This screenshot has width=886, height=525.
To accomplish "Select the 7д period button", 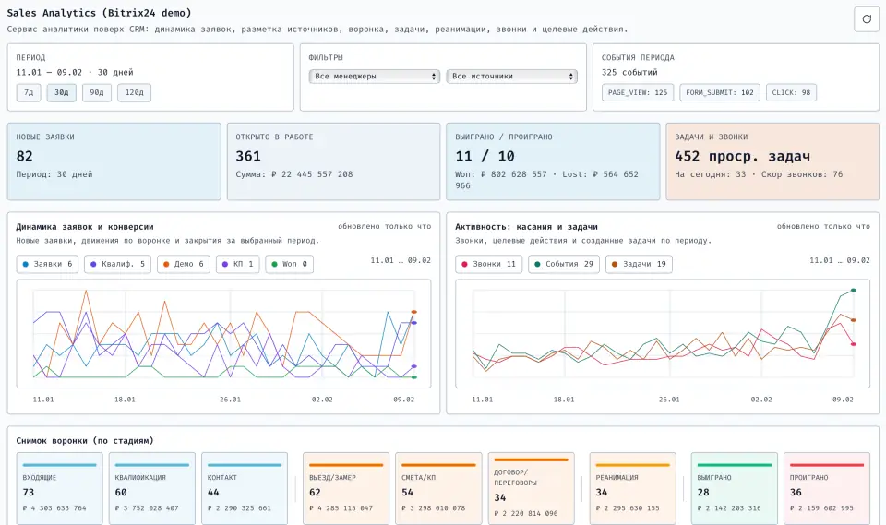I will click(29, 92).
